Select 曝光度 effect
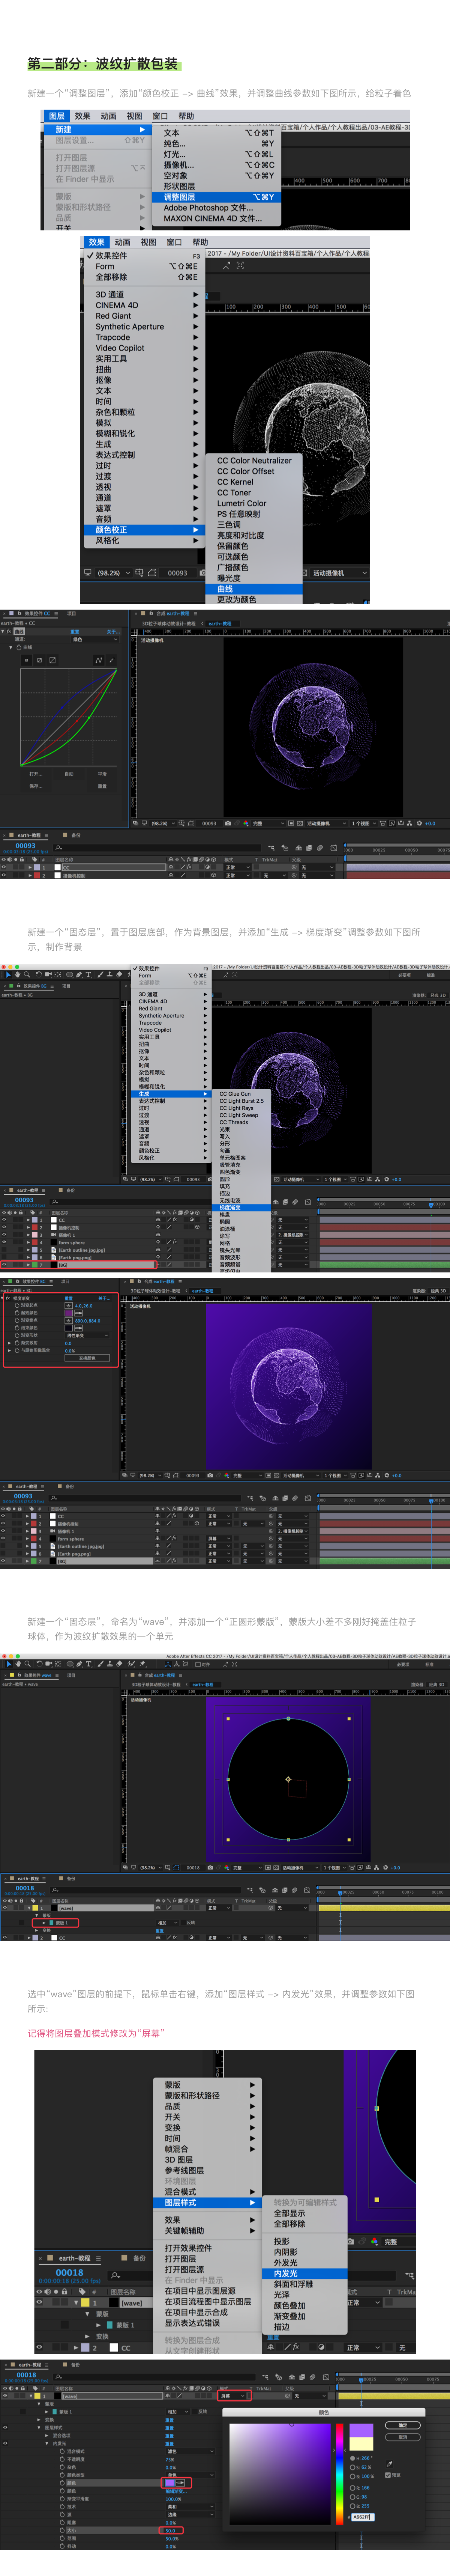 [254, 578]
